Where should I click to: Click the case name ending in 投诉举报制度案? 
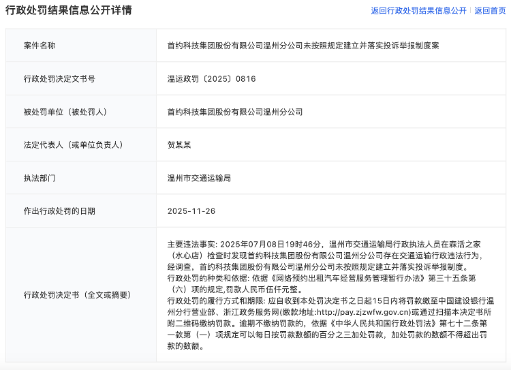point(303,46)
